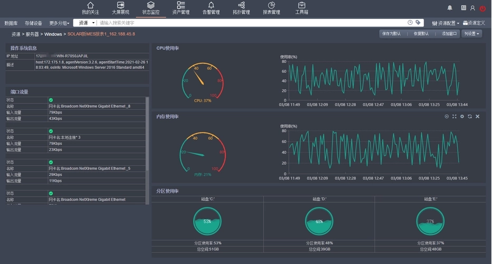Expand the 资源配置 dropdown
492x264 pixels.
coord(446,23)
